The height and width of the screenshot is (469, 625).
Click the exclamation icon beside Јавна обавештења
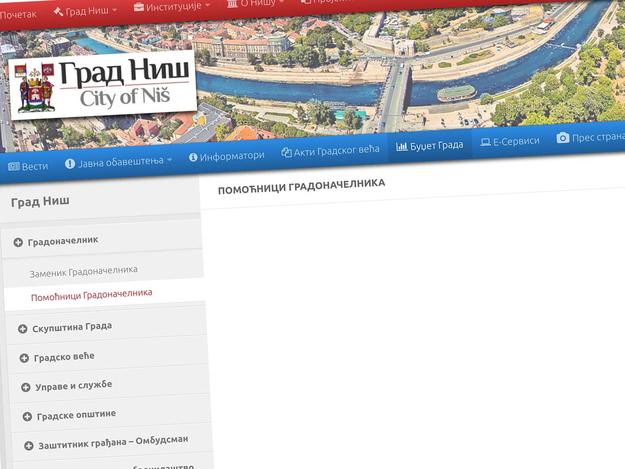[x=70, y=164]
